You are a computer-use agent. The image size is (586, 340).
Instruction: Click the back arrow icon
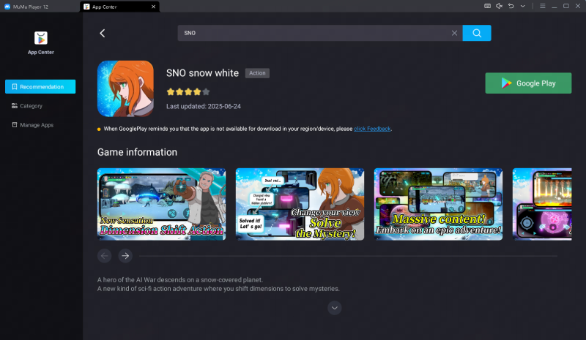[103, 33]
